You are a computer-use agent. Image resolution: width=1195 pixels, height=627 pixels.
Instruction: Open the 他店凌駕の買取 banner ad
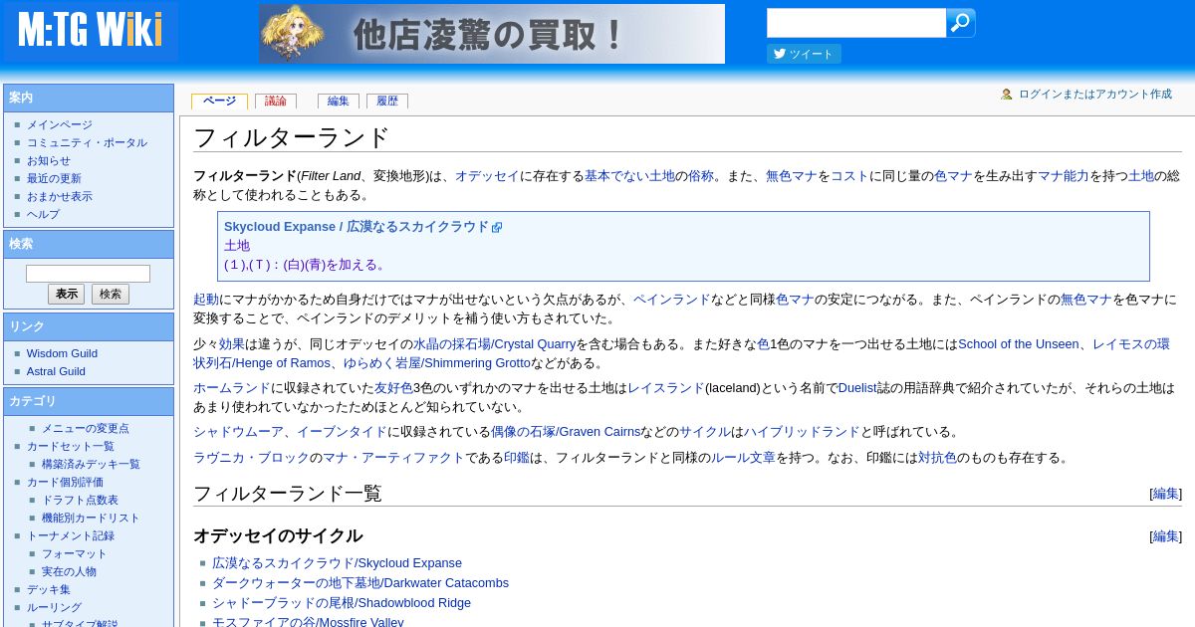click(492, 34)
